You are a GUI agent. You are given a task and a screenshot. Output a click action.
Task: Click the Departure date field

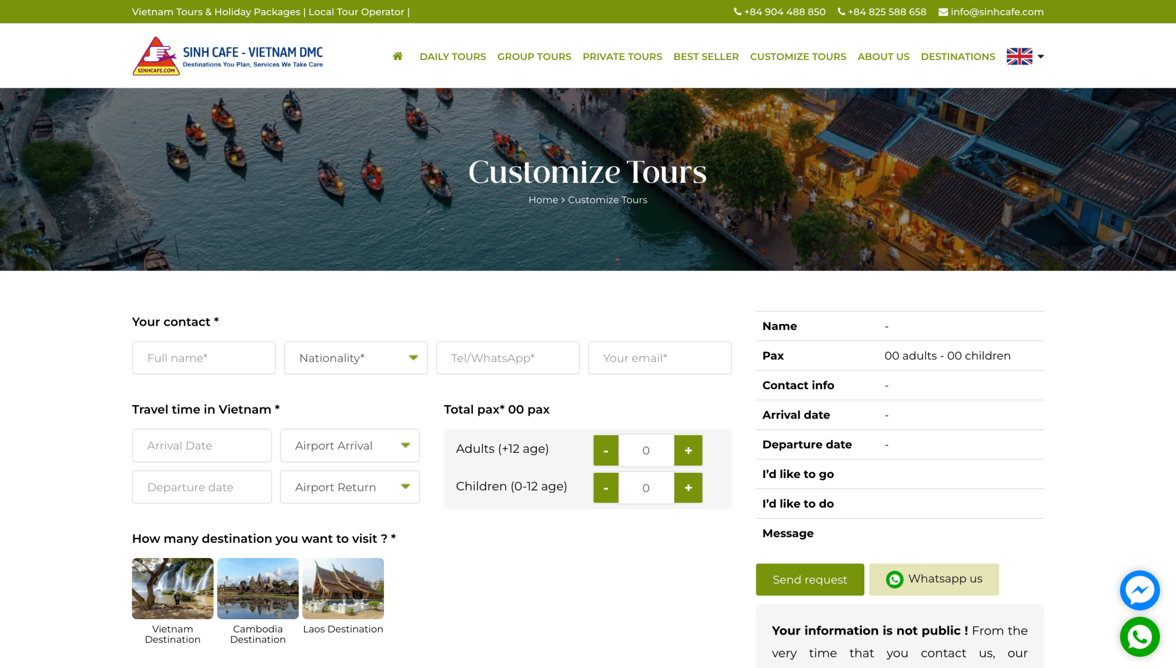[x=202, y=487]
